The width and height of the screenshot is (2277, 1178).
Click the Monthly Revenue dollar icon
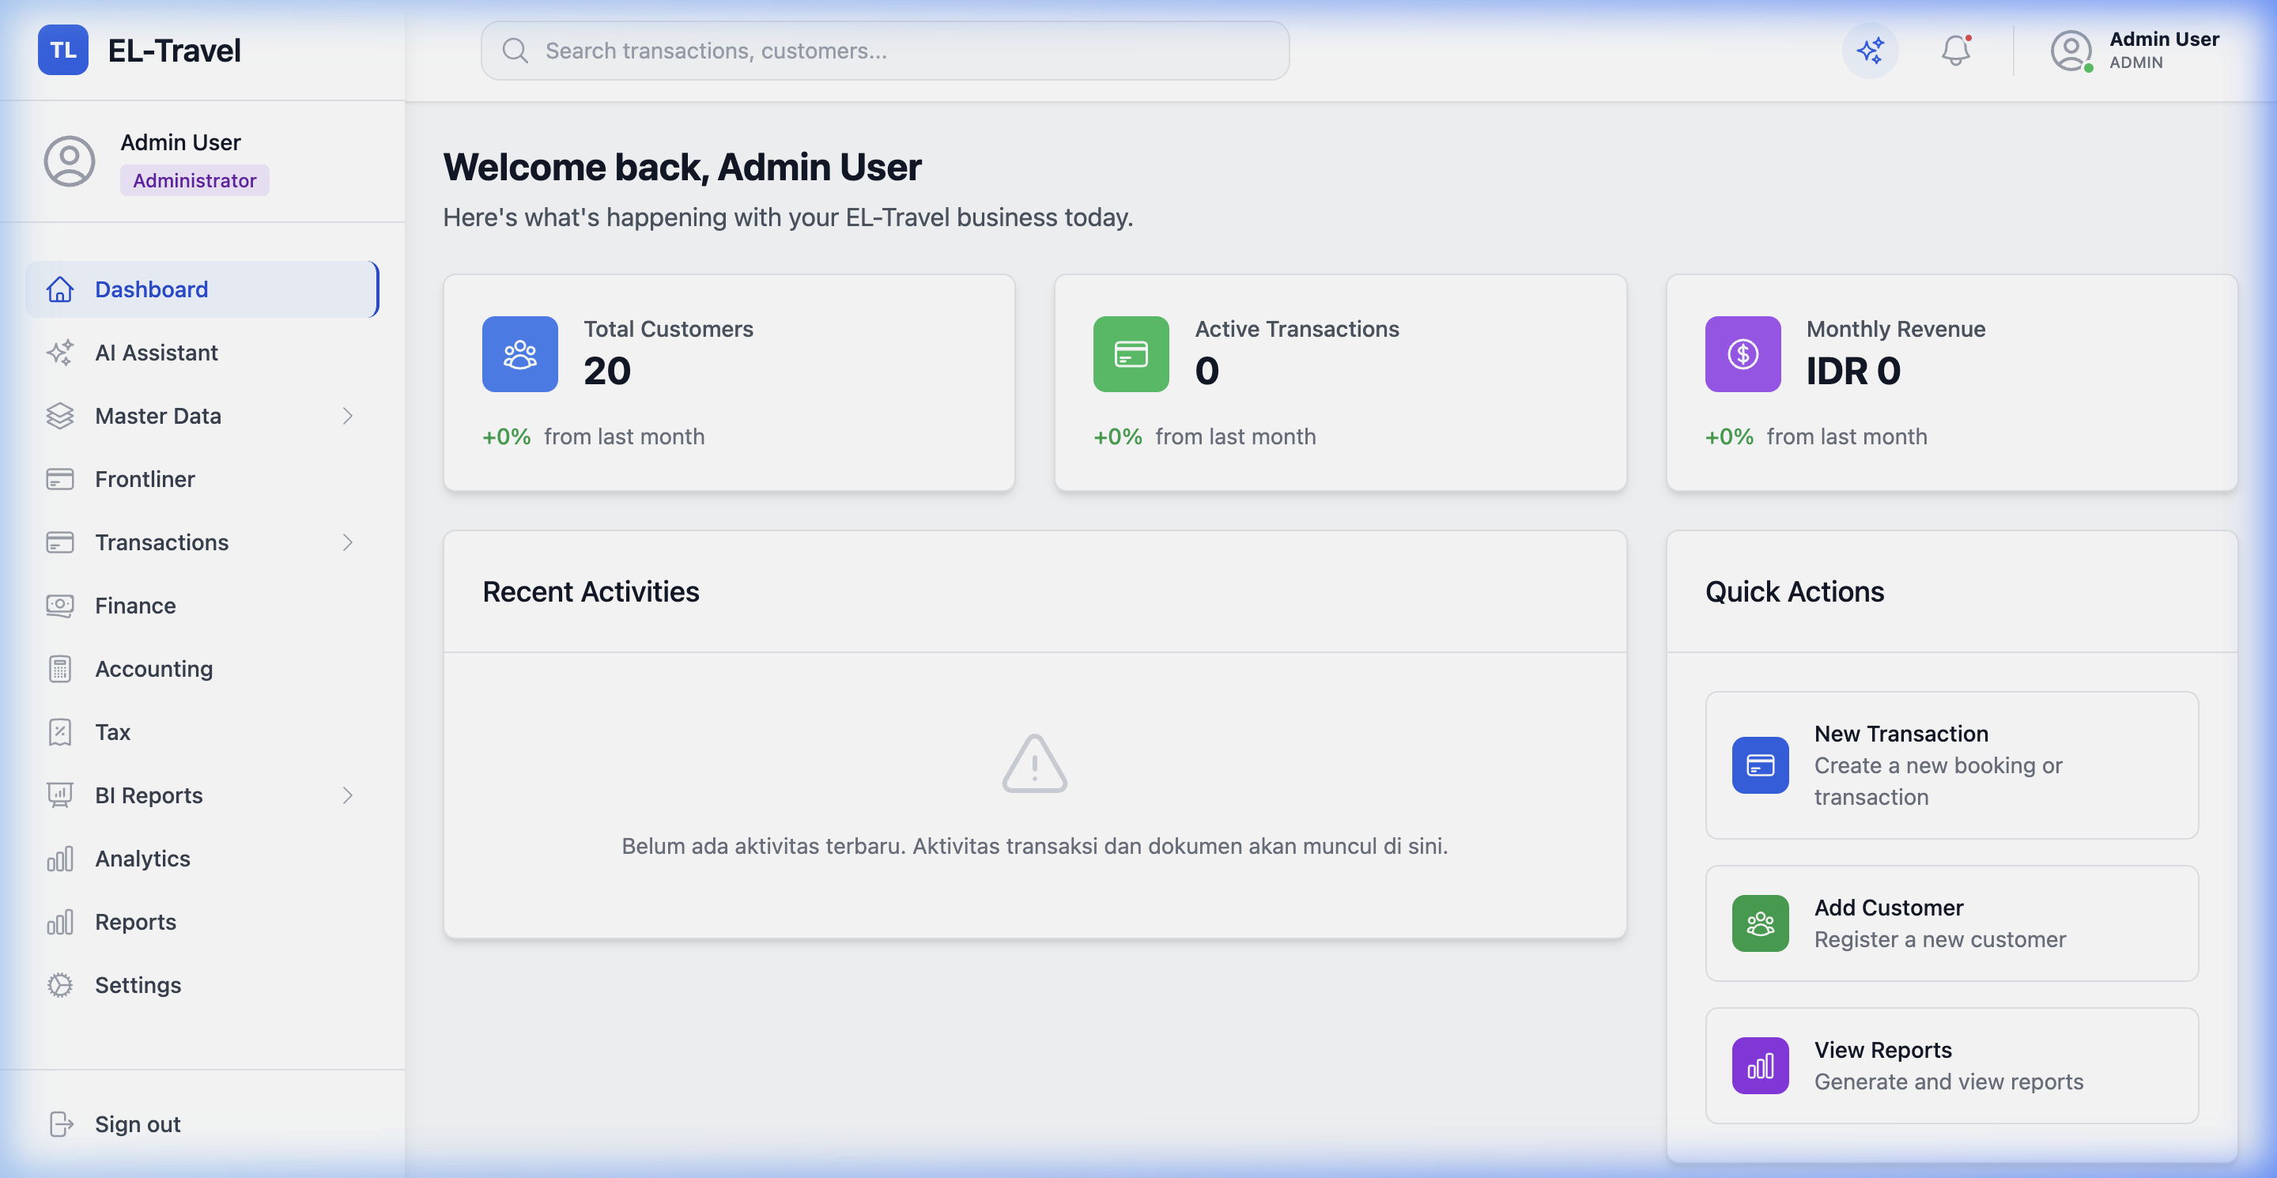1743,354
